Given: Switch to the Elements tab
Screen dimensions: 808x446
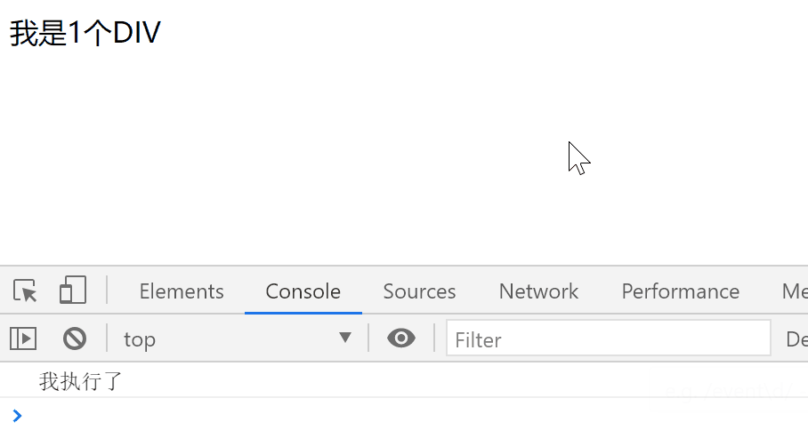Looking at the screenshot, I should tap(182, 291).
